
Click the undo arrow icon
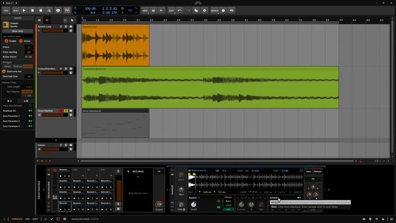point(179,11)
